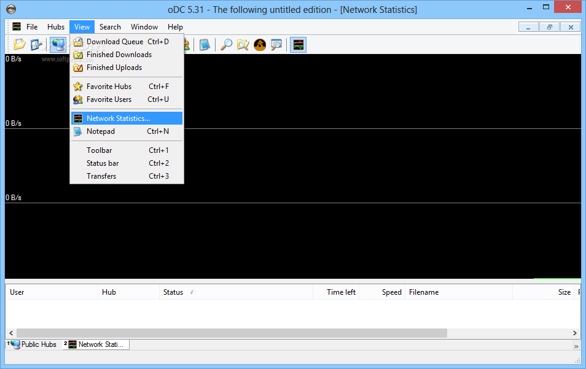
Task: Toggle the Network Statistics toolbar icon
Action: tap(299, 45)
